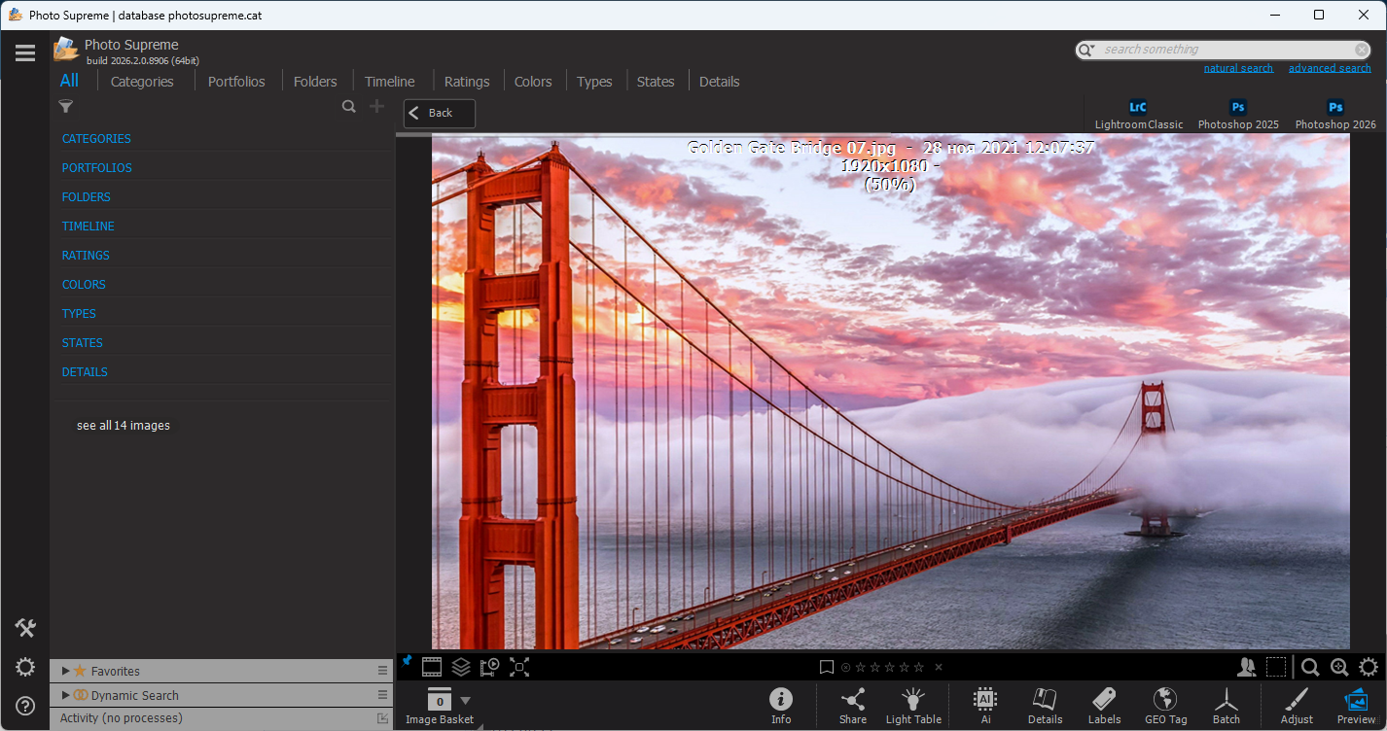The width and height of the screenshot is (1387, 731).
Task: Toggle the pin icon on viewer toolbar
Action: pos(408,661)
